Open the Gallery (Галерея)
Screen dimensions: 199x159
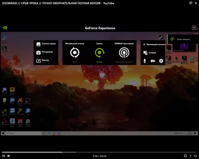click(x=150, y=52)
